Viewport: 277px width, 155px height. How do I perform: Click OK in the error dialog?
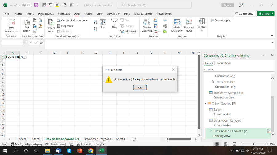pyautogui.click(x=140, y=88)
